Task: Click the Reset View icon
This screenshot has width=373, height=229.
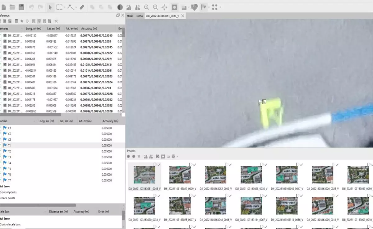Action: coord(164,7)
